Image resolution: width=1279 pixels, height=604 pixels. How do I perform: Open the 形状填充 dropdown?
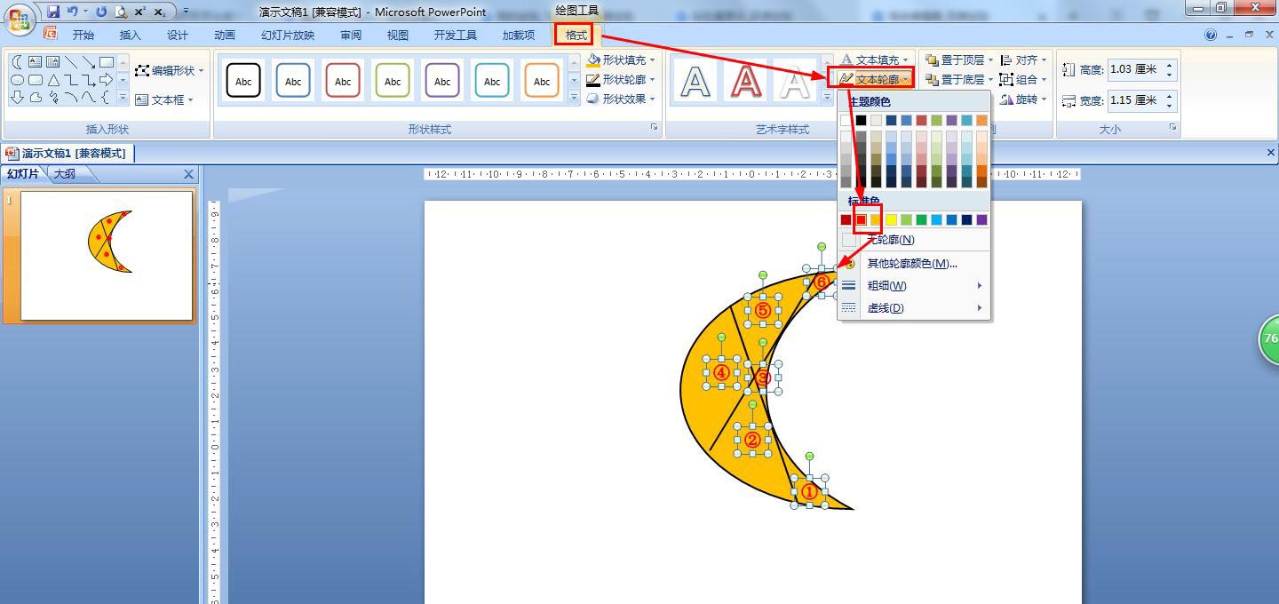pyautogui.click(x=623, y=60)
